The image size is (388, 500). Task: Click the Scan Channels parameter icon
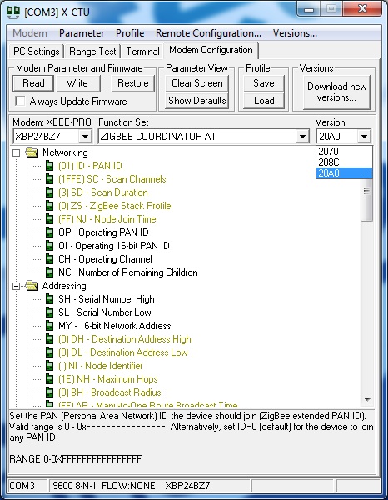pos(49,179)
